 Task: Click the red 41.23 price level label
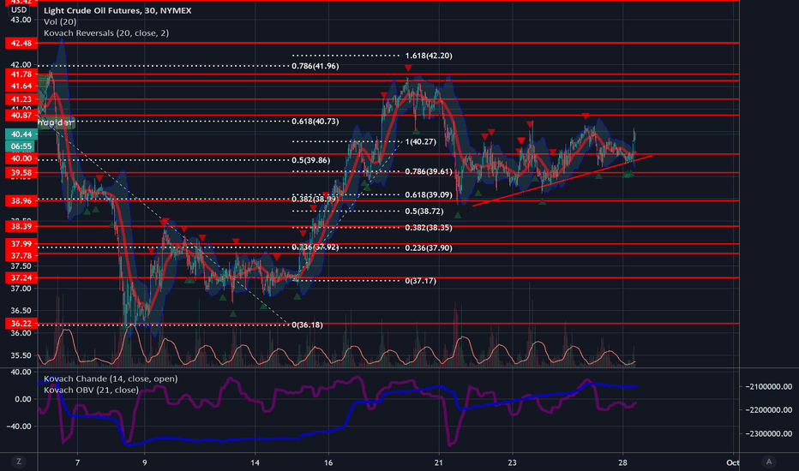click(21, 99)
